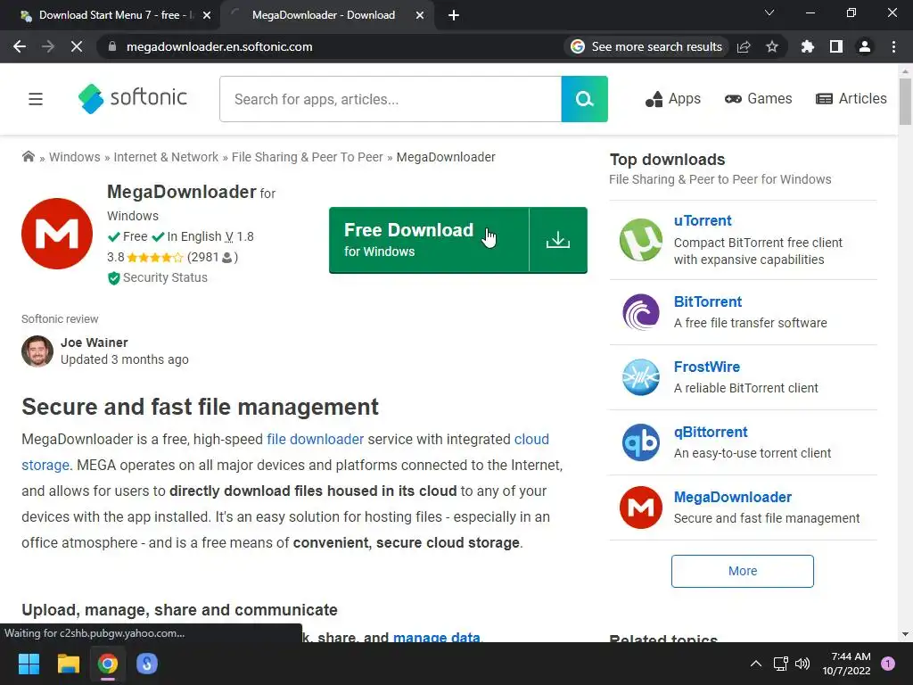Click the star rating of 3.8
913x685 pixels.
coord(153,257)
